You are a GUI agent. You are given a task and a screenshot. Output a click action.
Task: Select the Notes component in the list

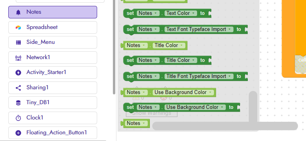[53, 12]
